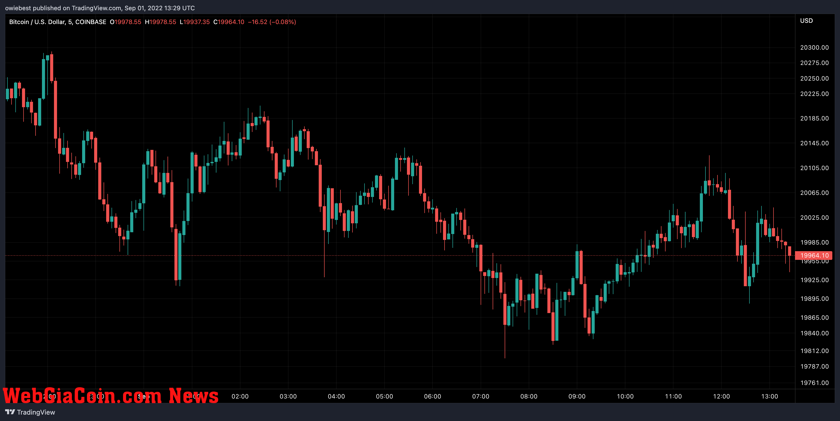
Task: Click the 20065.00 price axis label
Action: coord(814,193)
